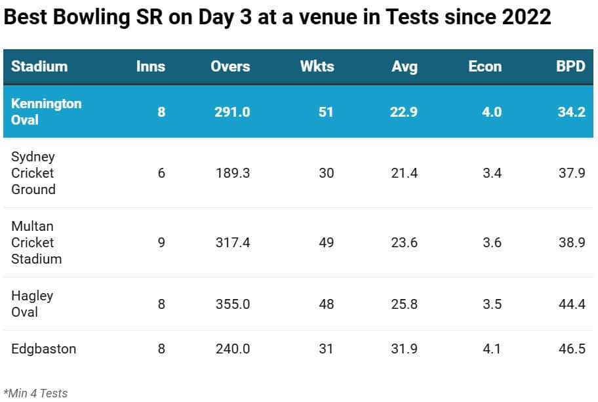
Task: Click the chart title heading text
Action: pos(277,17)
